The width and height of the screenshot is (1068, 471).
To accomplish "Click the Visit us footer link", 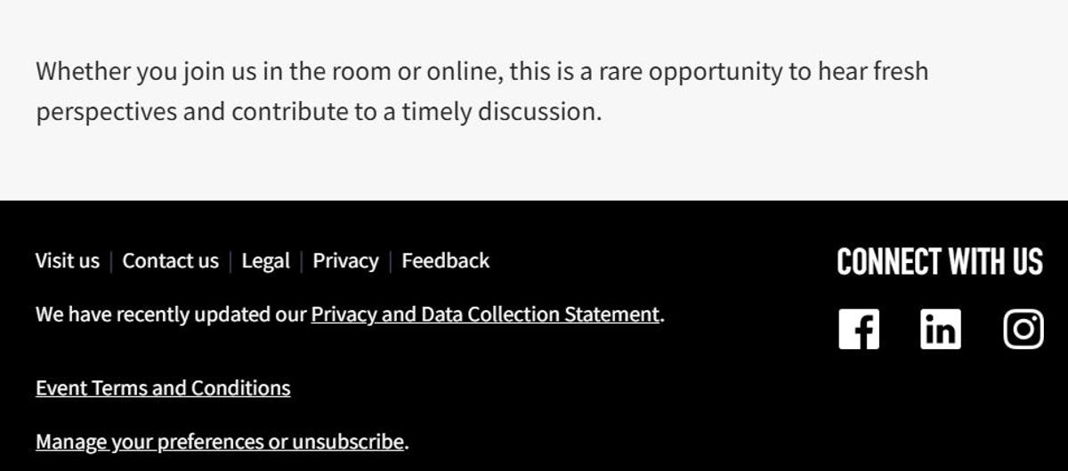I will (x=68, y=261).
